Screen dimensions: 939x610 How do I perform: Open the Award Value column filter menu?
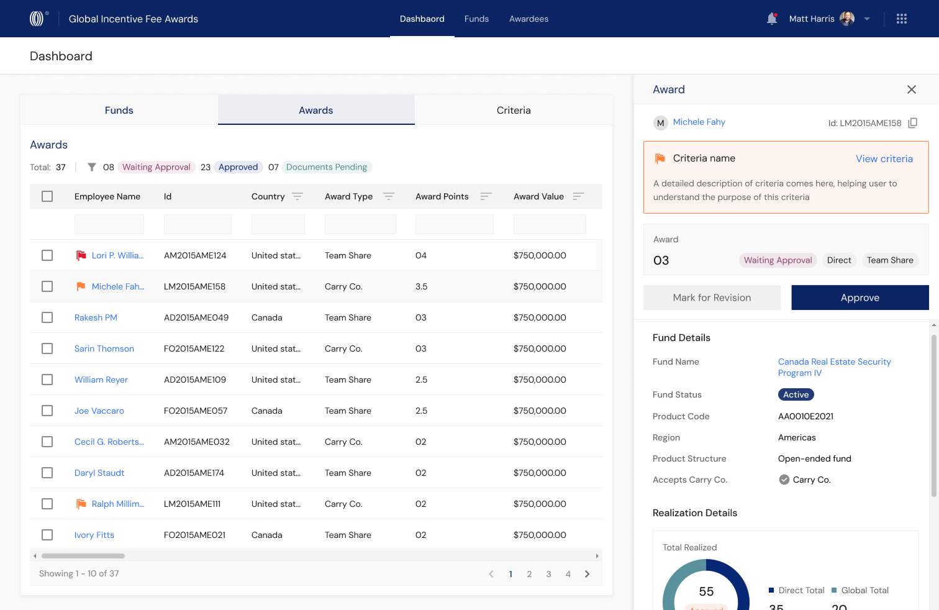pos(578,196)
